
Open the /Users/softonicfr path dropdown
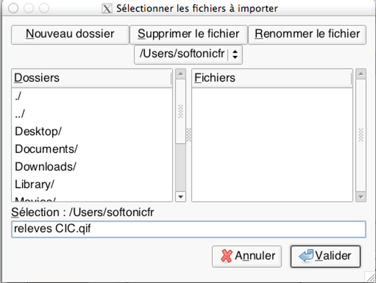click(x=188, y=55)
